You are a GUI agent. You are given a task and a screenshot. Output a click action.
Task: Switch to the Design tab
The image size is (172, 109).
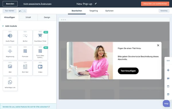[47, 17]
